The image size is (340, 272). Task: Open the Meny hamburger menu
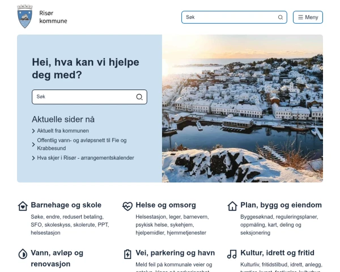(308, 17)
